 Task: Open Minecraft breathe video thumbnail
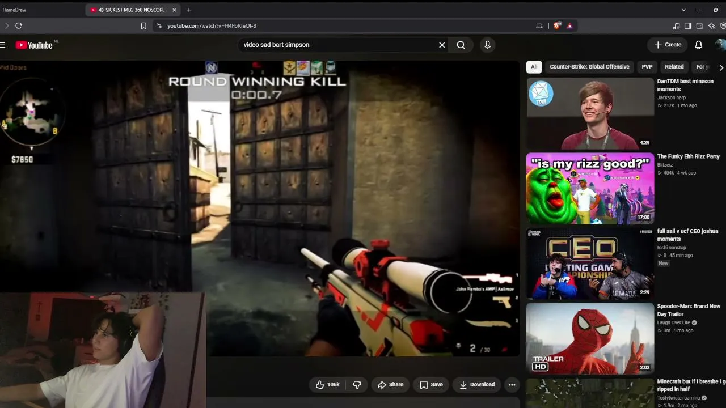click(x=590, y=393)
